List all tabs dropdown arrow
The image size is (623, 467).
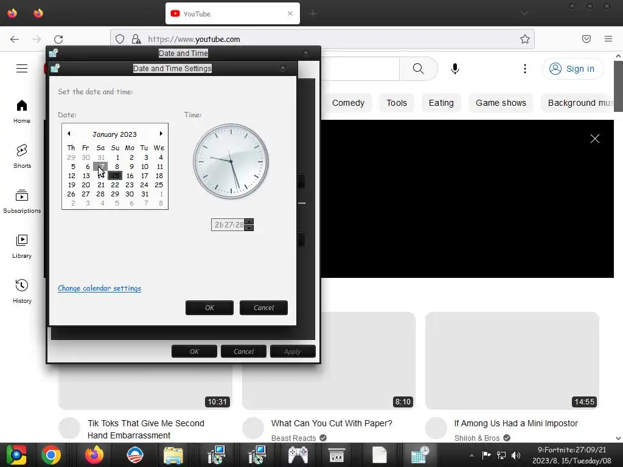click(x=524, y=13)
